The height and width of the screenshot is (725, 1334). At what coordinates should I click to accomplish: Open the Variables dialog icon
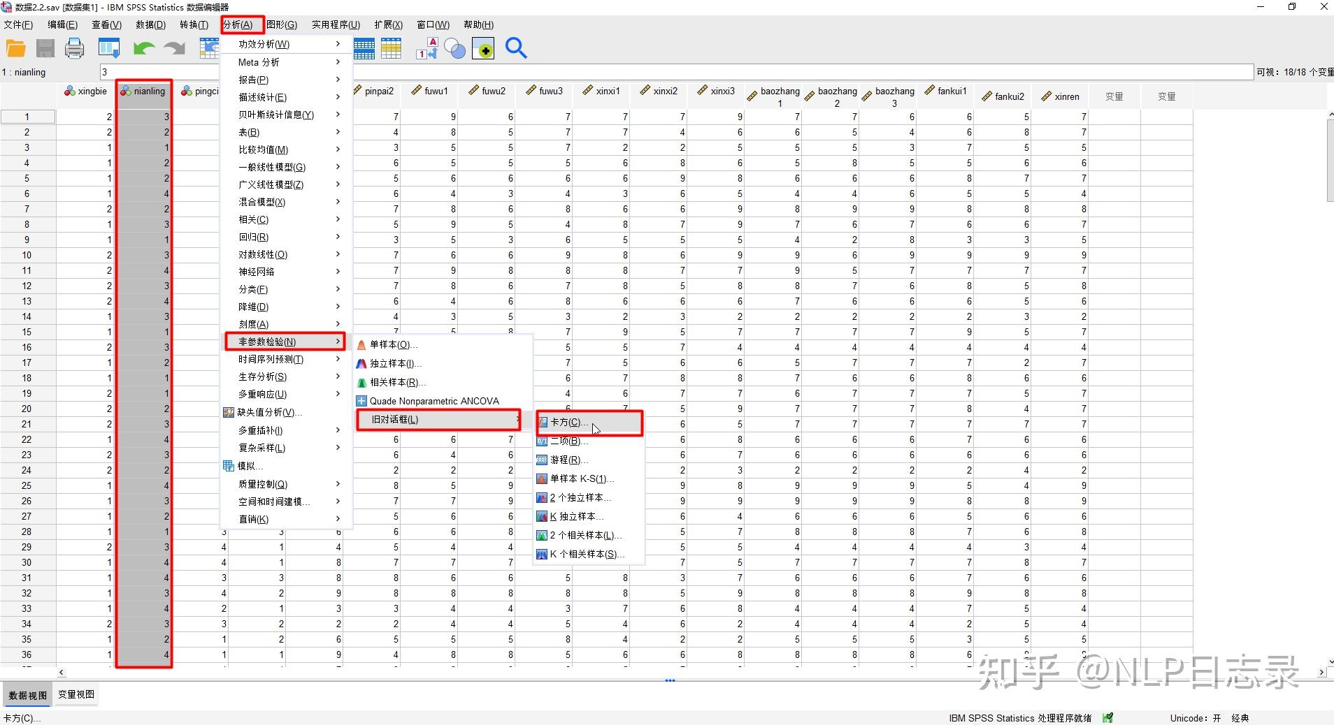[x=364, y=48]
